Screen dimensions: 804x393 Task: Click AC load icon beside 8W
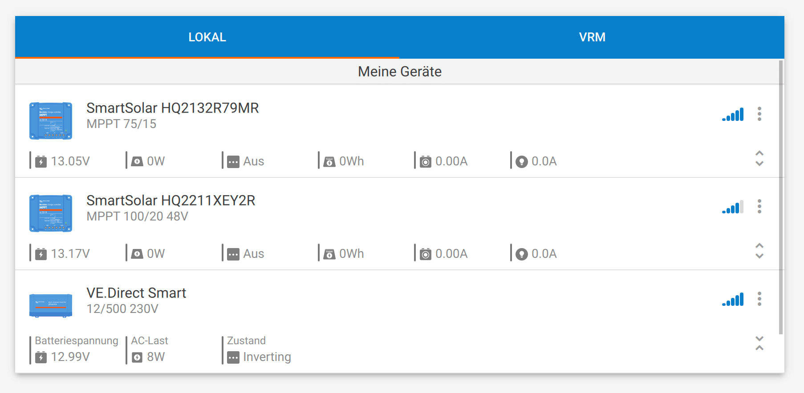click(137, 357)
